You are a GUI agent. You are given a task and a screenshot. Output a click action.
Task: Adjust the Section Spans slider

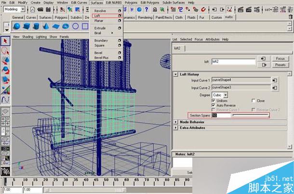[251, 116]
